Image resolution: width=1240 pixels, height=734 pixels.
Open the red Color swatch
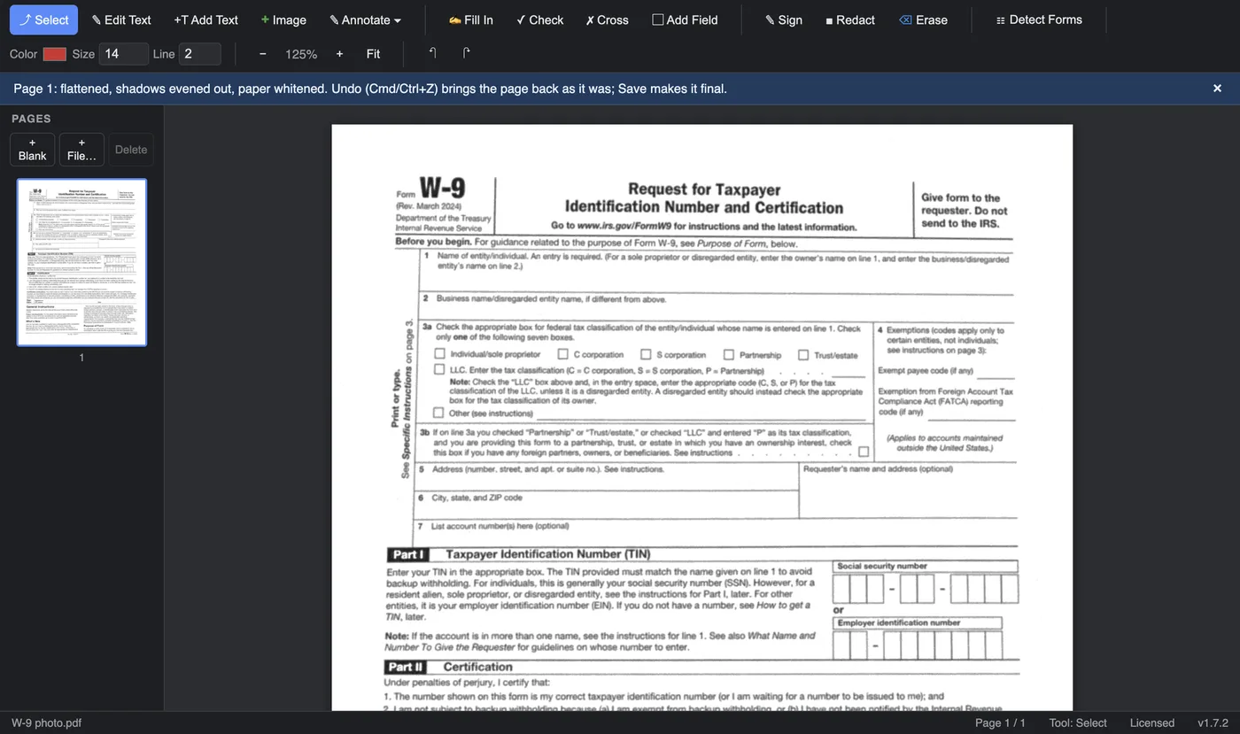[x=55, y=54]
